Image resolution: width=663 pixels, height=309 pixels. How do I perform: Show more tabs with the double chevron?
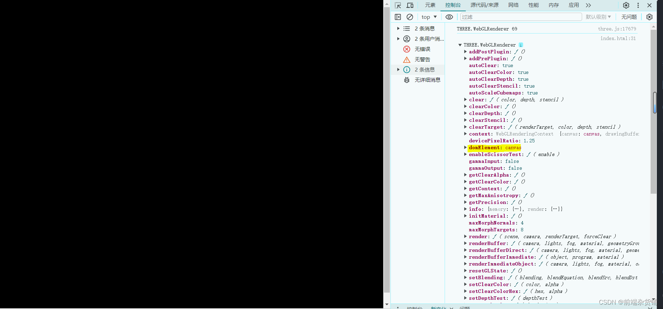tap(588, 5)
